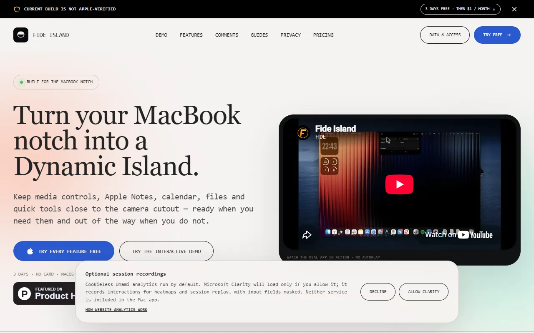
Task: Click the video share arrow icon
Action: point(307,235)
